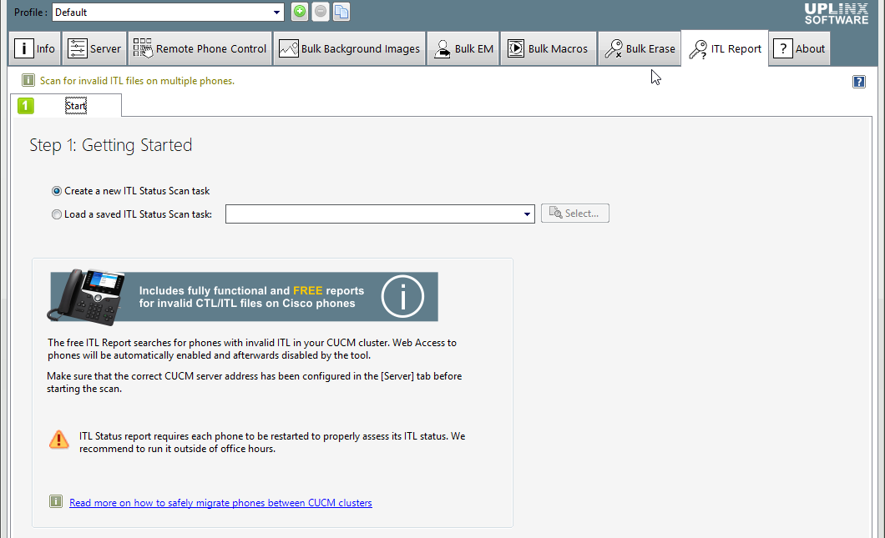Open link about safely migrating phones between CUCM clusters
885x538 pixels.
point(220,503)
